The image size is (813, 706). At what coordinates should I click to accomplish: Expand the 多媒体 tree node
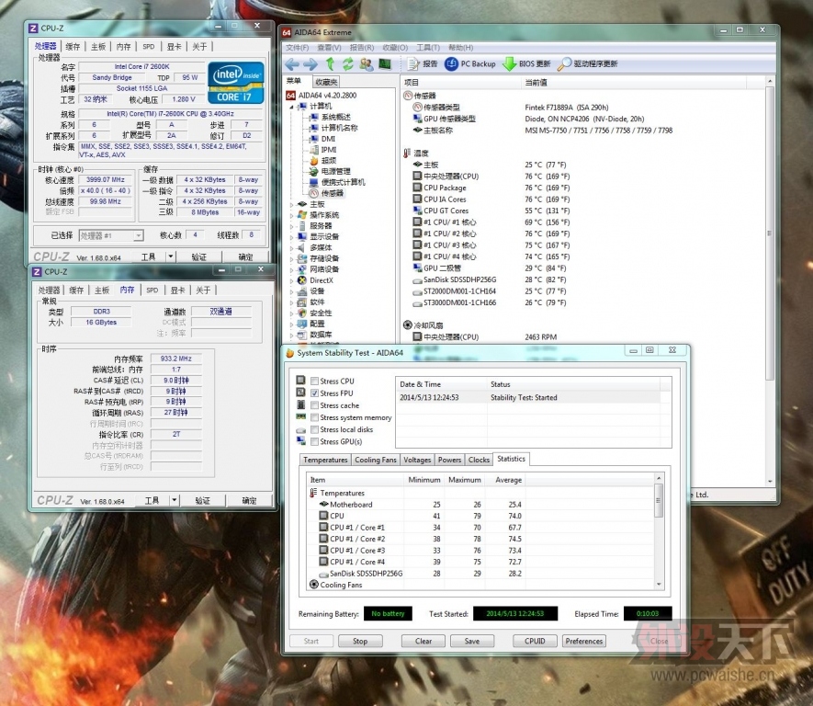291,248
